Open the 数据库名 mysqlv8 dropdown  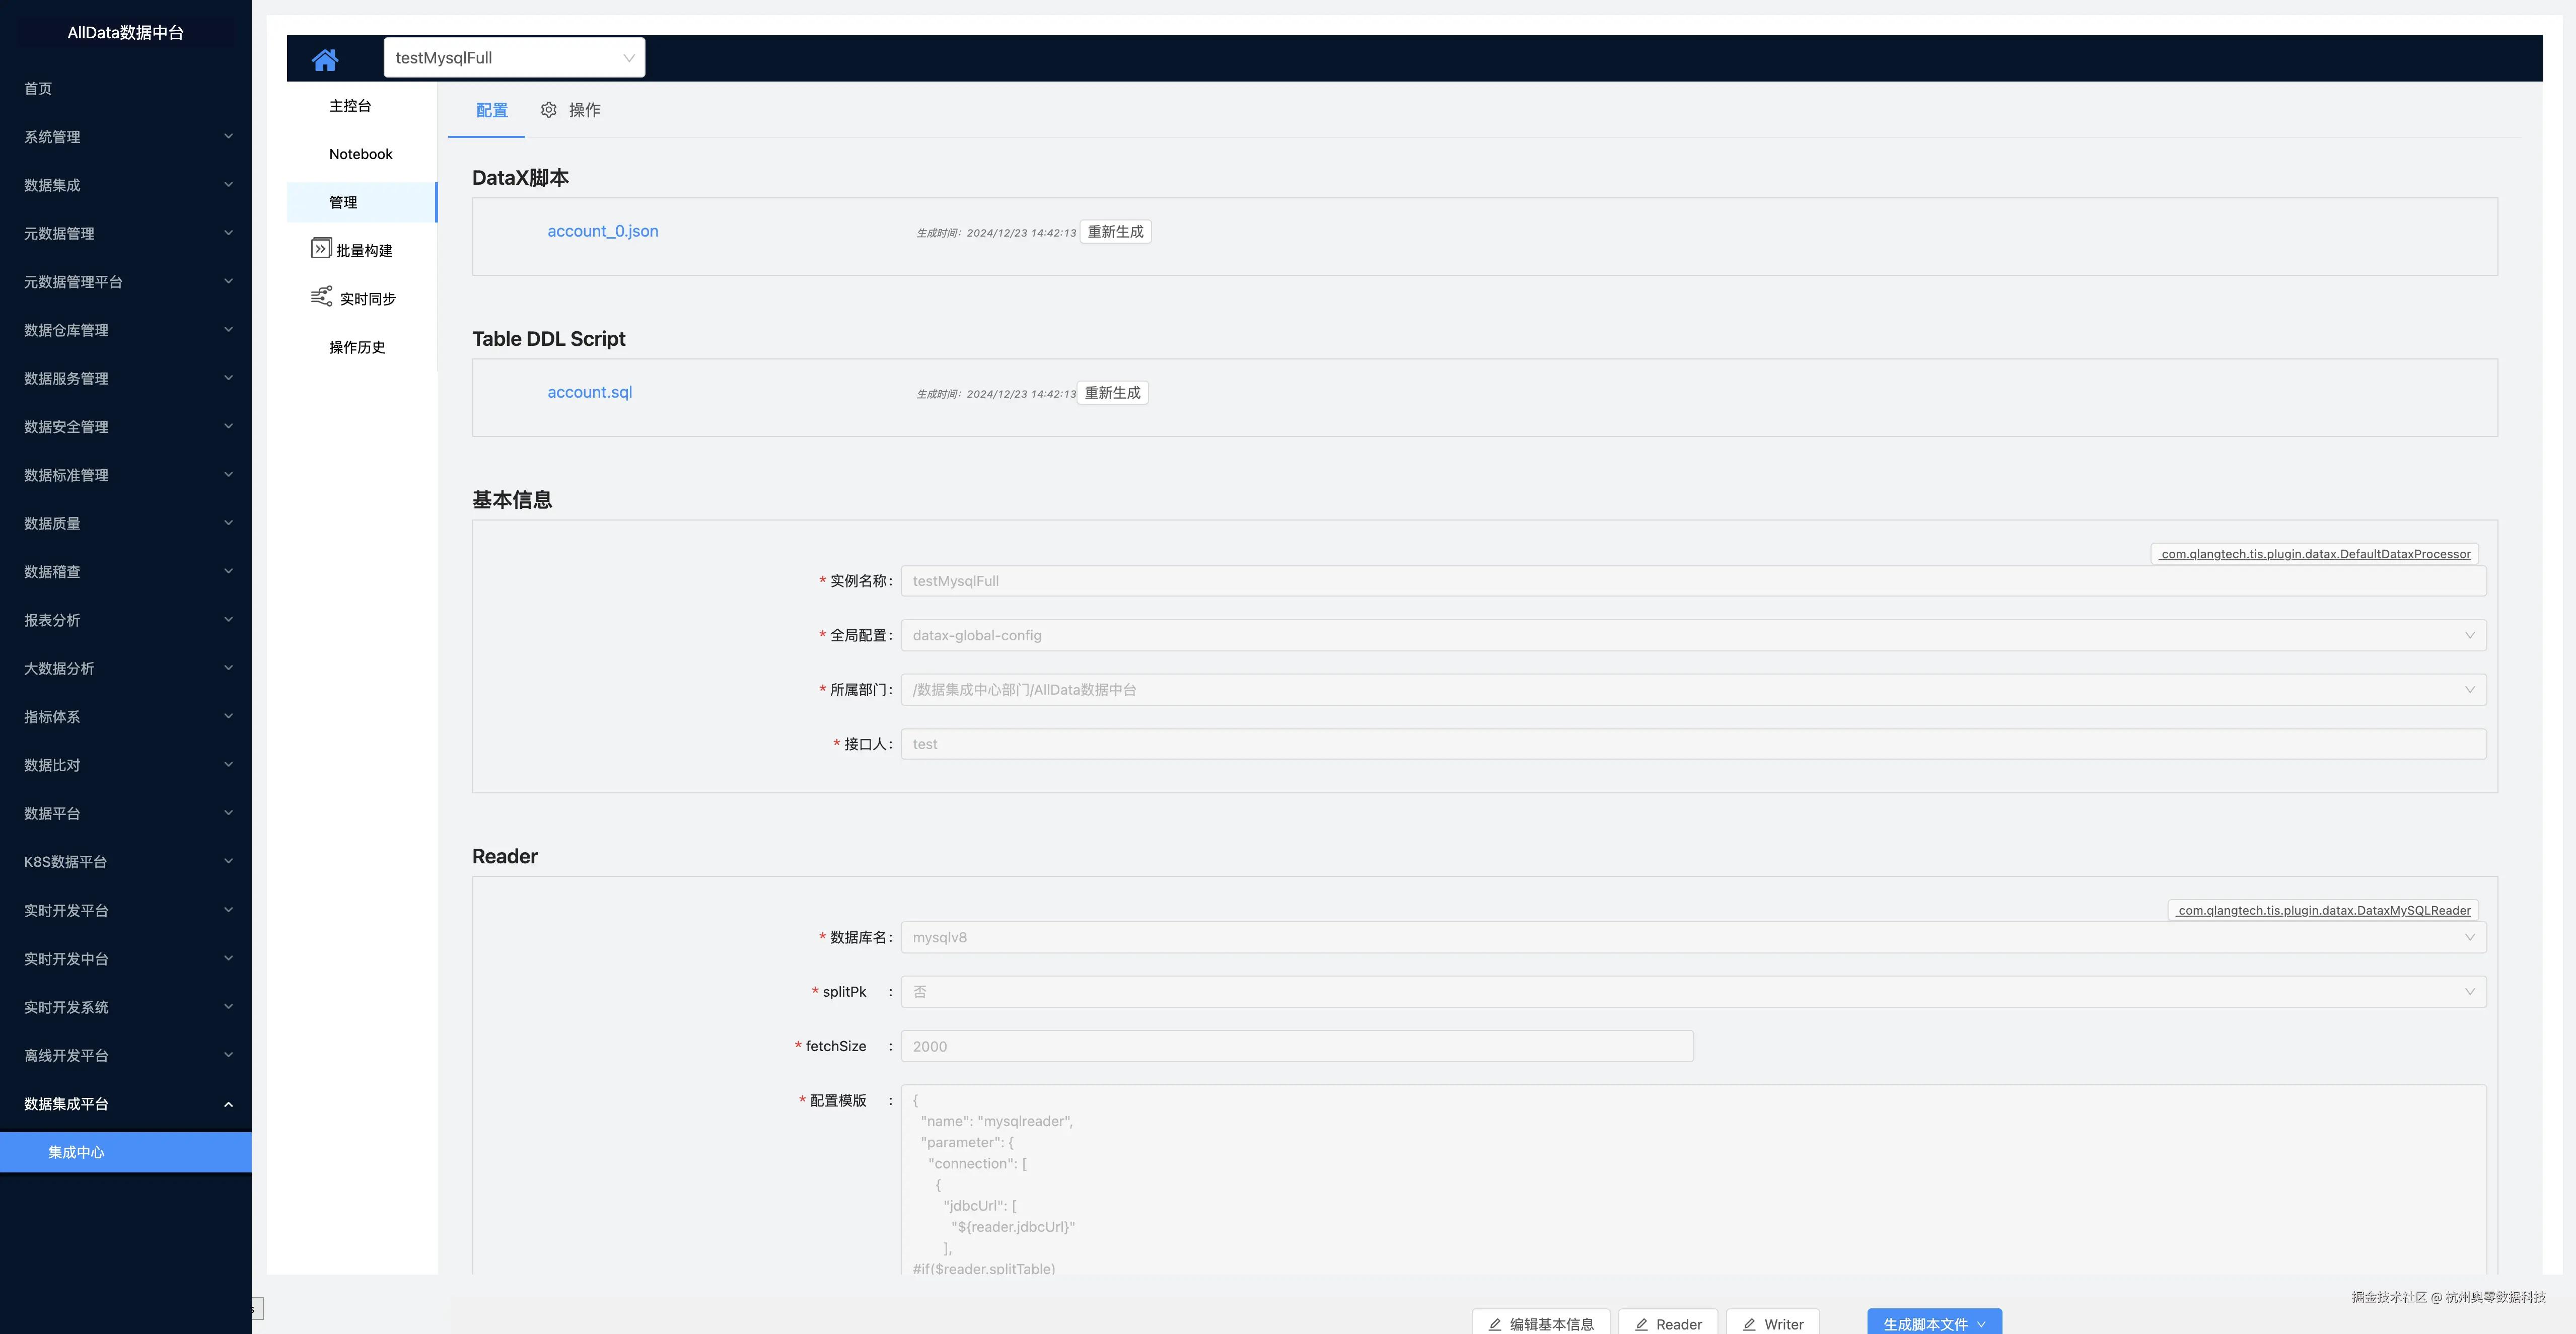tap(1692, 937)
